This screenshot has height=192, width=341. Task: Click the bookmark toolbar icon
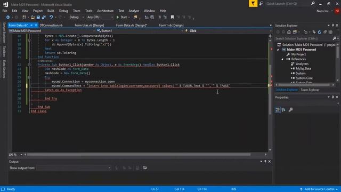(172, 17)
